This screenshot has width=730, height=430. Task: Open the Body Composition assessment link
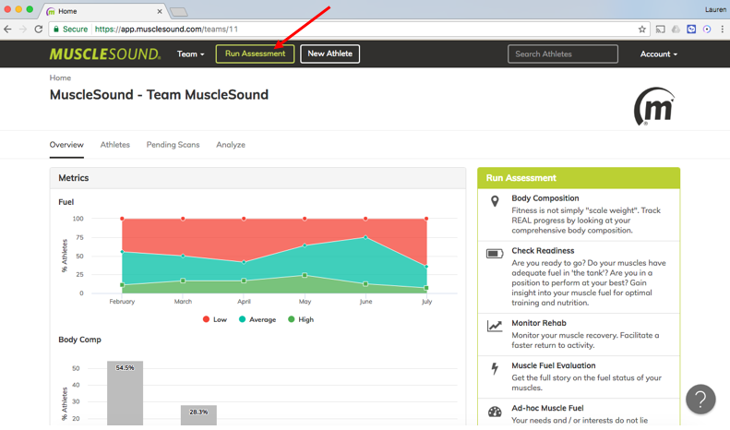(x=545, y=198)
